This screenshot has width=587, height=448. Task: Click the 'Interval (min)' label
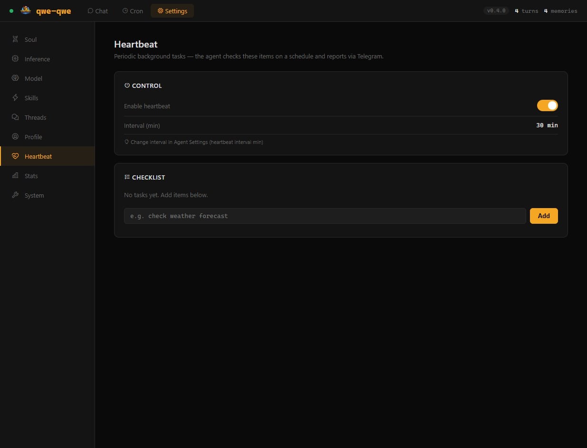click(x=142, y=126)
